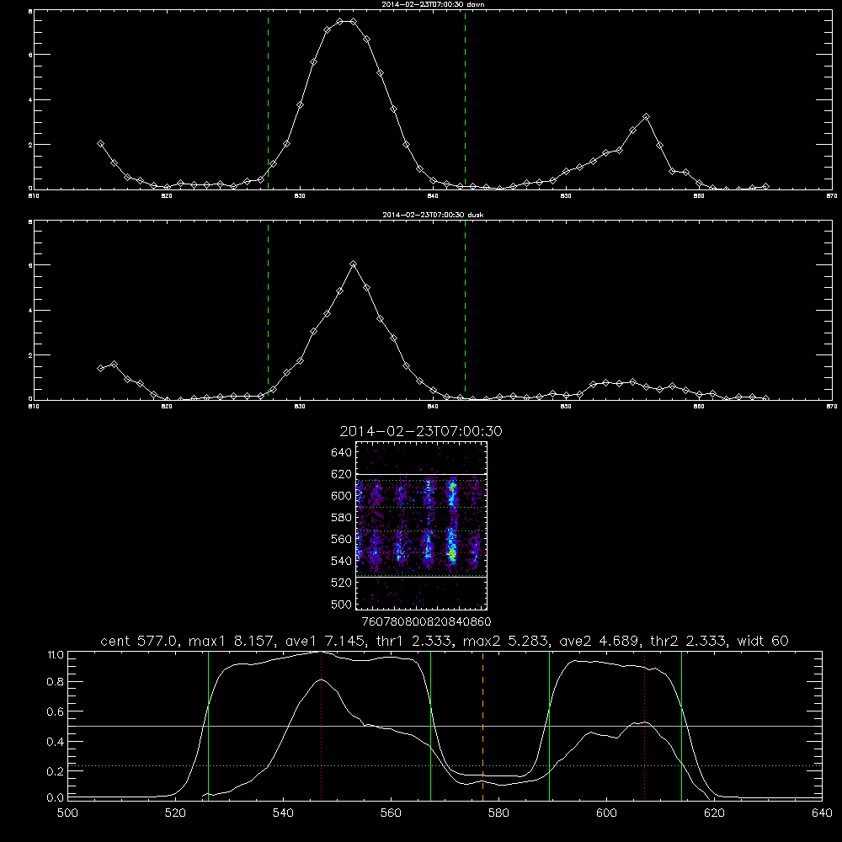Viewport: 842px width, 842px height.
Task: Click the '640' label on bottom plot x-axis
Action: (x=822, y=813)
